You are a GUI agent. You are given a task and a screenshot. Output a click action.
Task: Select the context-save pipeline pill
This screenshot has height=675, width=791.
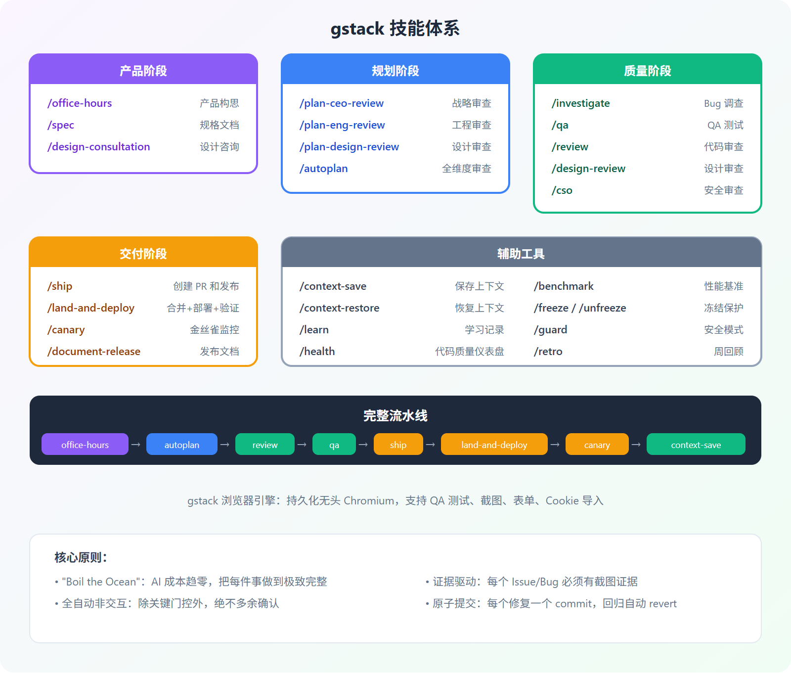[x=696, y=444]
